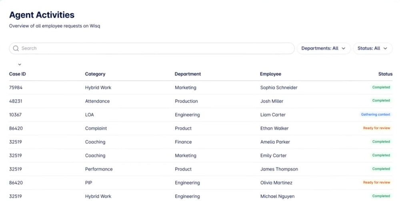Click Completed badge in Amelia Parker's row

click(381, 141)
